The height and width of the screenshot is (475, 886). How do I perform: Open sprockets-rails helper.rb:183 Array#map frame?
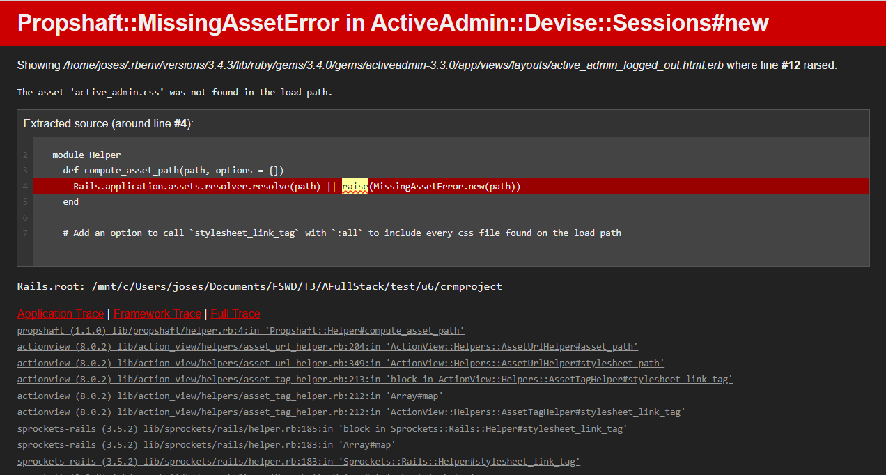click(x=206, y=445)
